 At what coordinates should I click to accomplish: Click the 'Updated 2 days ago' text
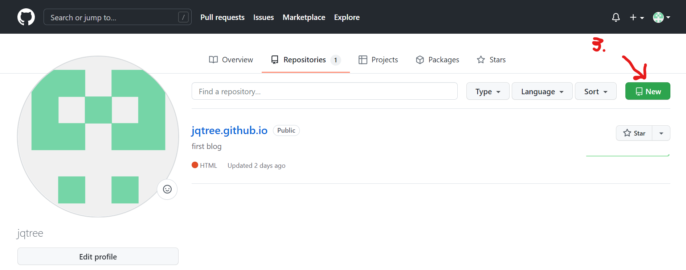click(256, 166)
